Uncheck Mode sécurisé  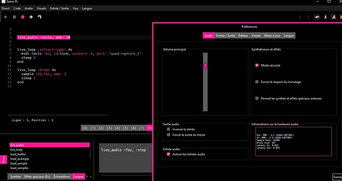[257, 65]
